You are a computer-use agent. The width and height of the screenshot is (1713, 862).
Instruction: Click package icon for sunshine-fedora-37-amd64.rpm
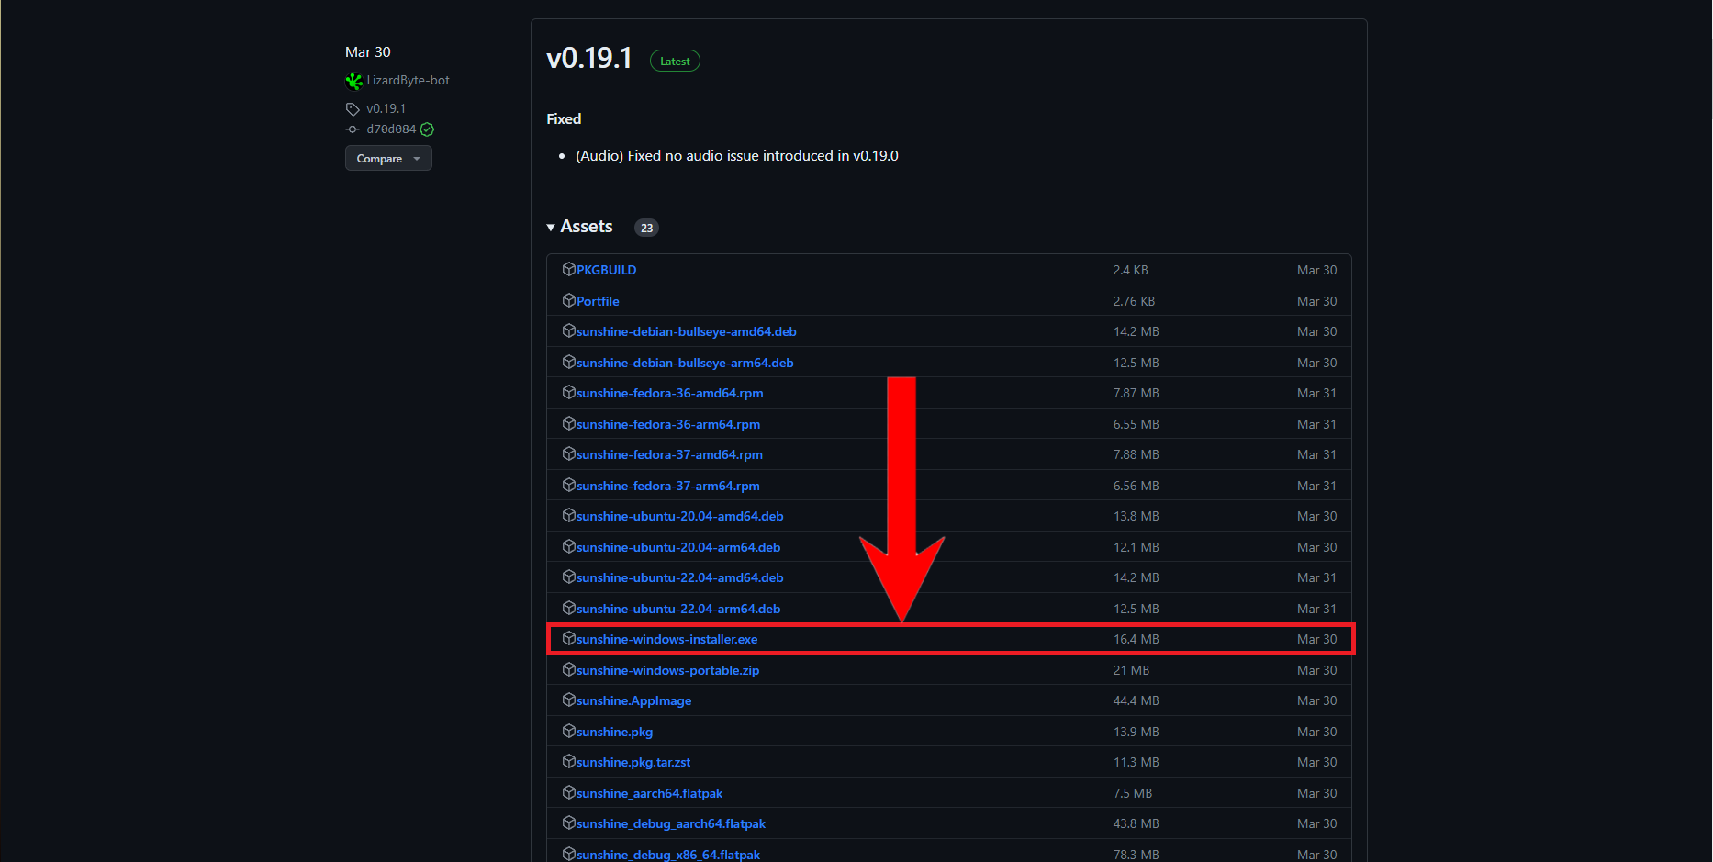coord(569,453)
